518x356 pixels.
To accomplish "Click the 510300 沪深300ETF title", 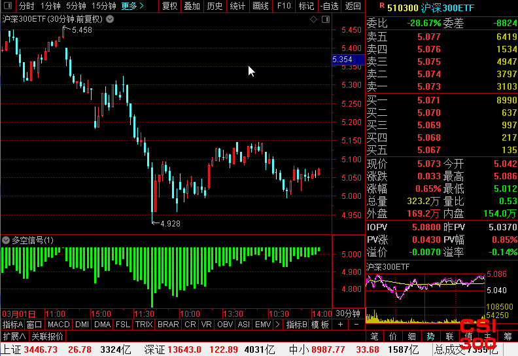I will pyautogui.click(x=430, y=8).
